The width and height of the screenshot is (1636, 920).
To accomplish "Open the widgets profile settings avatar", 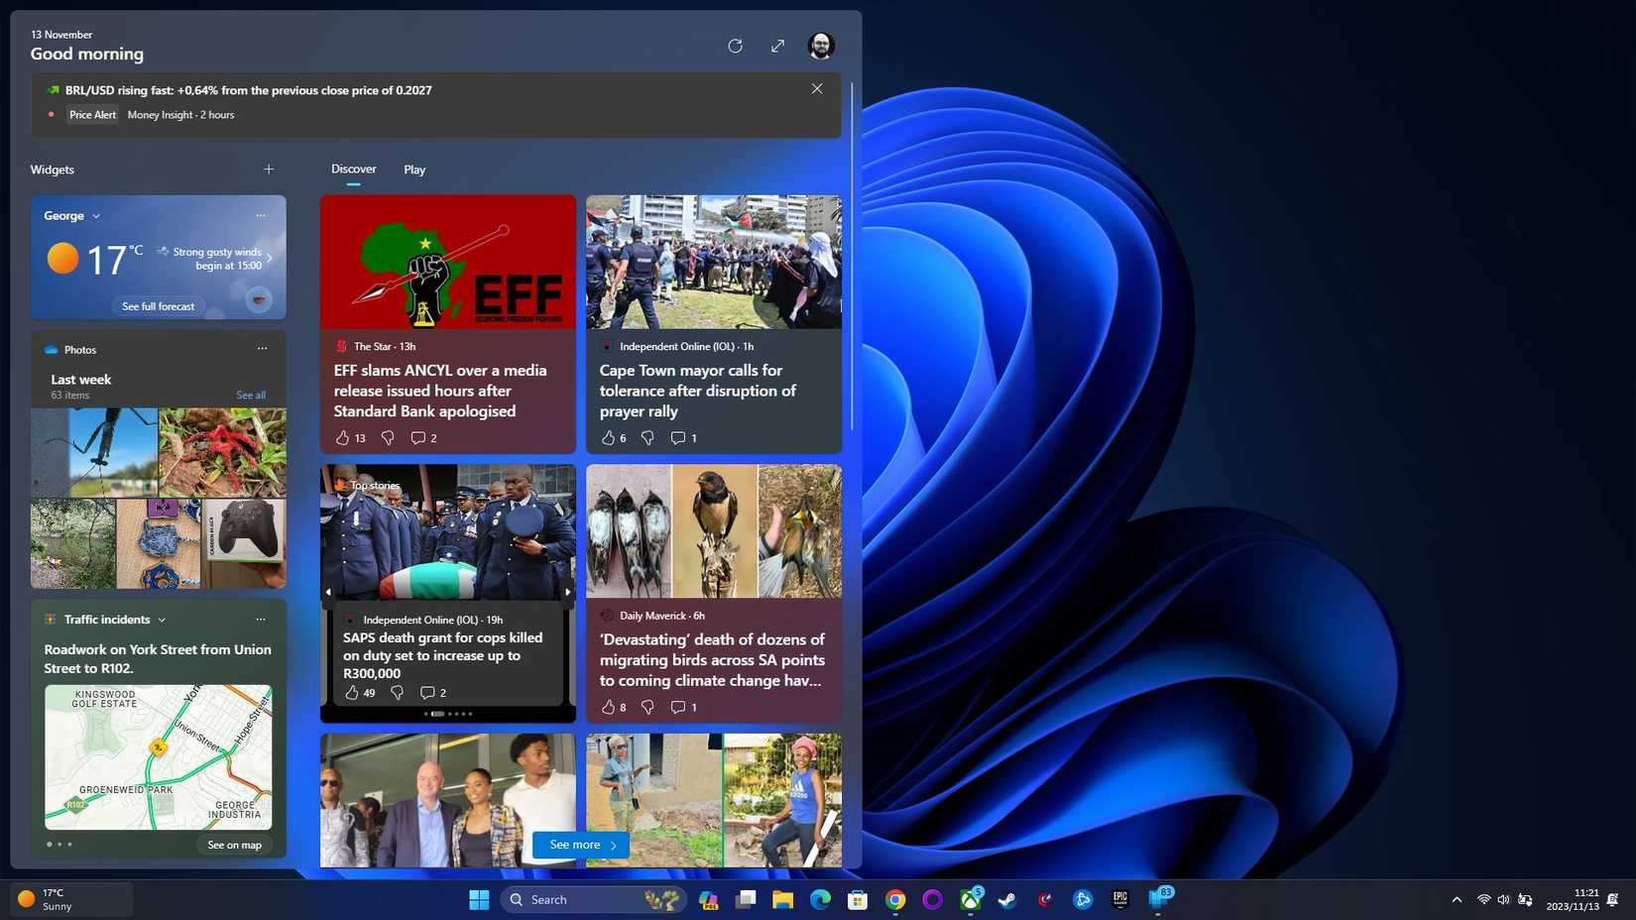I will pyautogui.click(x=820, y=46).
